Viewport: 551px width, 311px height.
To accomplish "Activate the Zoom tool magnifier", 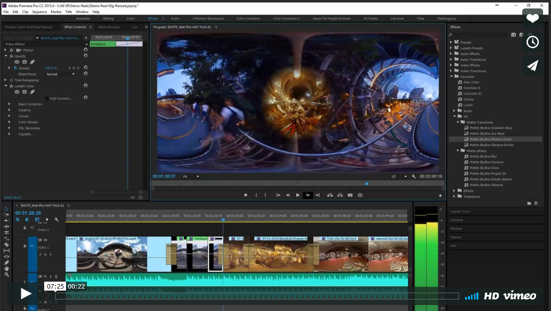I will 6,274.
